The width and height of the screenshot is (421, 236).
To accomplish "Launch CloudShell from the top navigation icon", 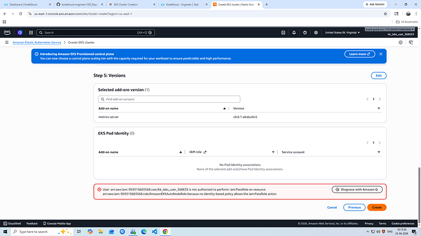I will click(x=283, y=32).
